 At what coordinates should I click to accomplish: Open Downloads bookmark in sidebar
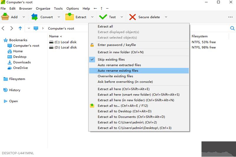pyautogui.click(x=22, y=62)
